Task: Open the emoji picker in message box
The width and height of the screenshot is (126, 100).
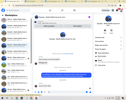Action: point(87,92)
